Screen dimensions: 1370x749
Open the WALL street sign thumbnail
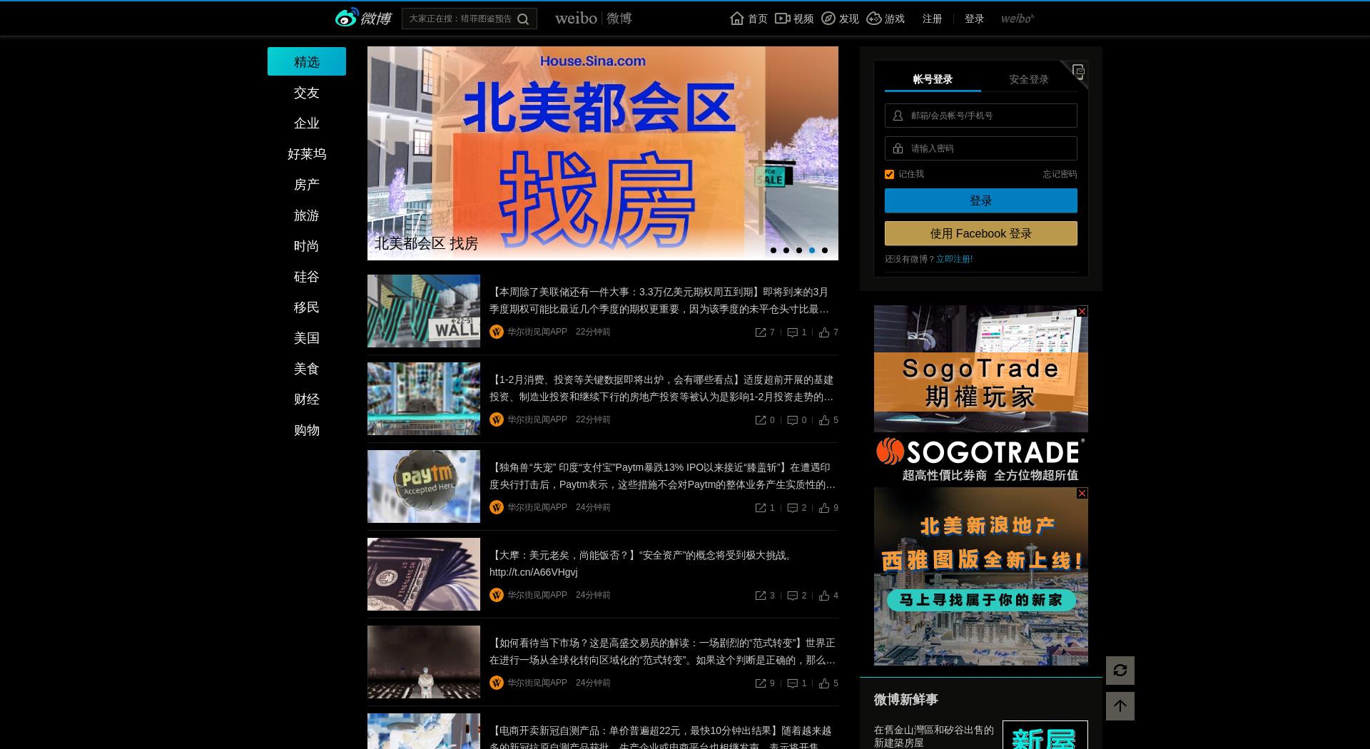tap(424, 311)
